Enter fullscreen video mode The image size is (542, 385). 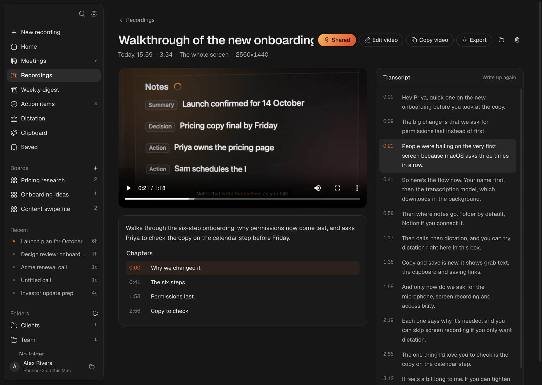tap(337, 188)
